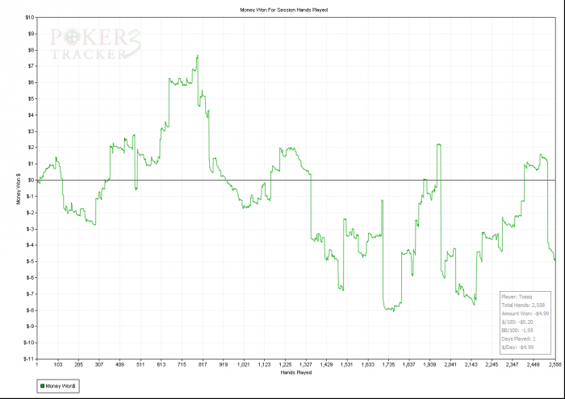Click the 1,939 x-axis tick label

point(429,364)
